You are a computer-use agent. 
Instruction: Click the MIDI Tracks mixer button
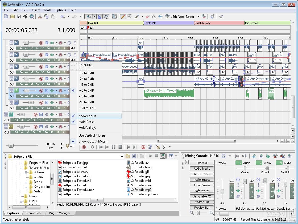click(x=202, y=174)
